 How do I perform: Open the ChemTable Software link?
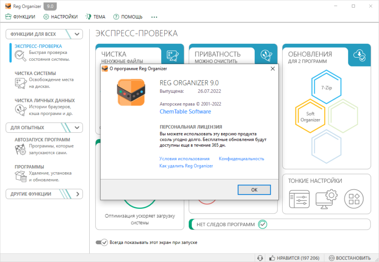tap(185, 112)
